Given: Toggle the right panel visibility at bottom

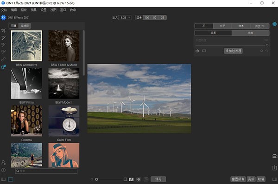Looking at the screenshot, I should [274, 179].
